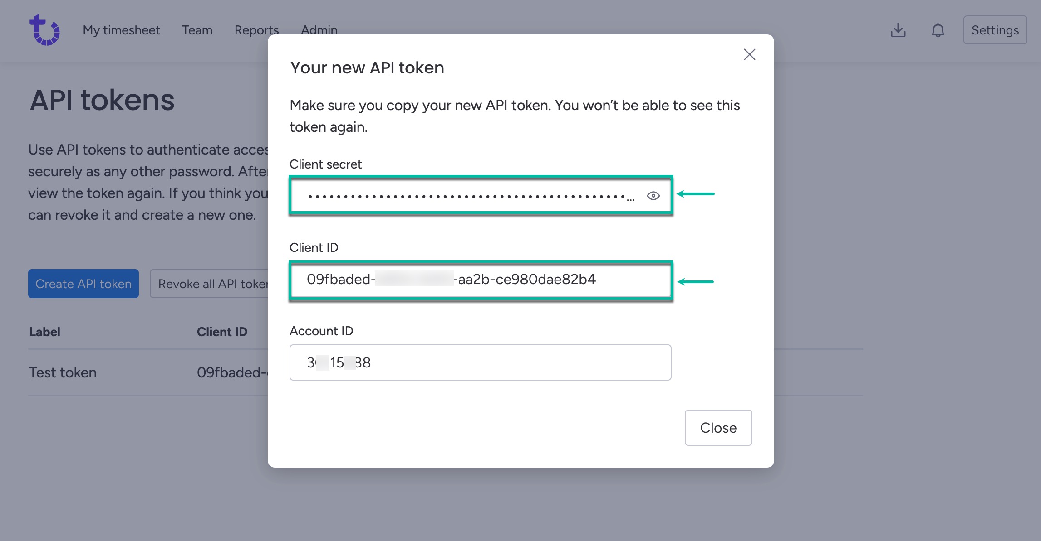The width and height of the screenshot is (1041, 541).
Task: Open the Reports menu
Action: click(x=256, y=30)
